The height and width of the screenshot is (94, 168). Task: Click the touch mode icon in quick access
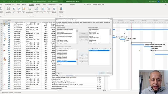click(x=12, y=2)
